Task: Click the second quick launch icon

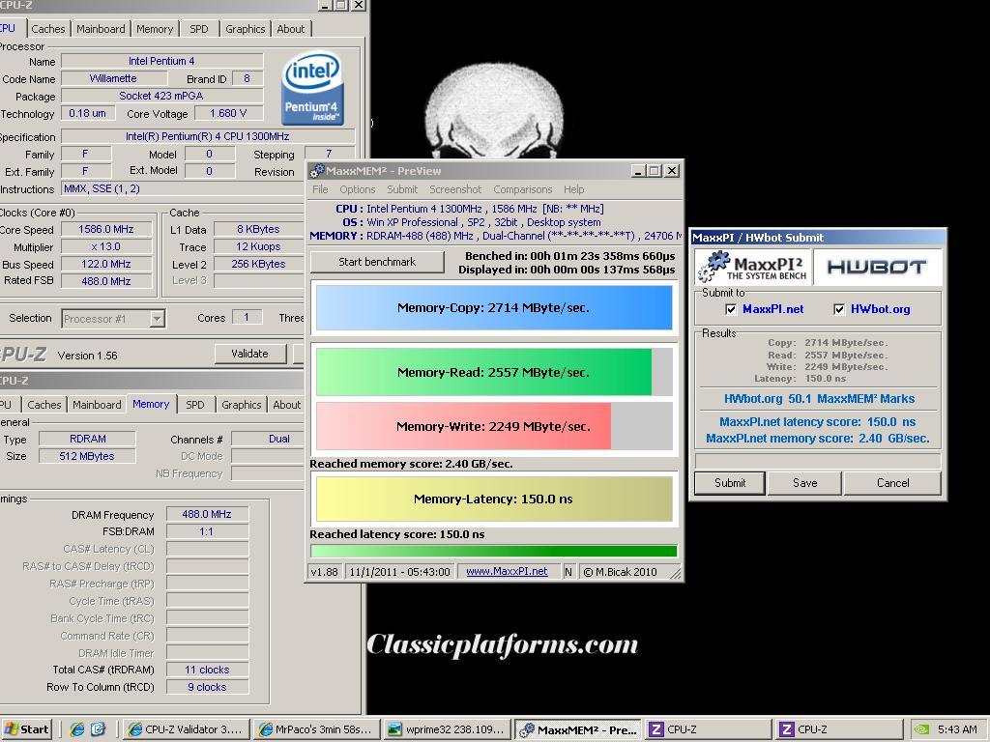Action: [99, 729]
